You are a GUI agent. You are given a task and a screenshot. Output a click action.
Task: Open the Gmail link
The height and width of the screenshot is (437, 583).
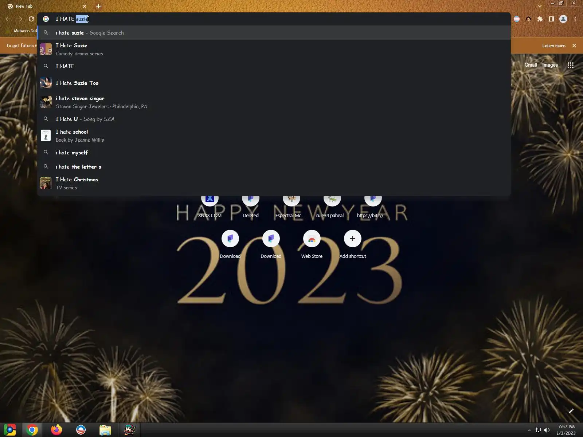coord(531,65)
